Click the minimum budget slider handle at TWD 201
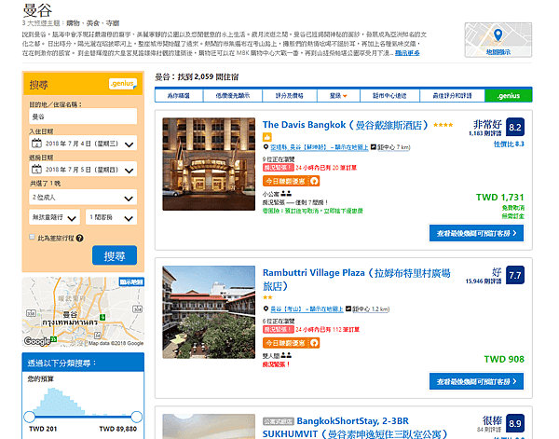 coord(30,417)
